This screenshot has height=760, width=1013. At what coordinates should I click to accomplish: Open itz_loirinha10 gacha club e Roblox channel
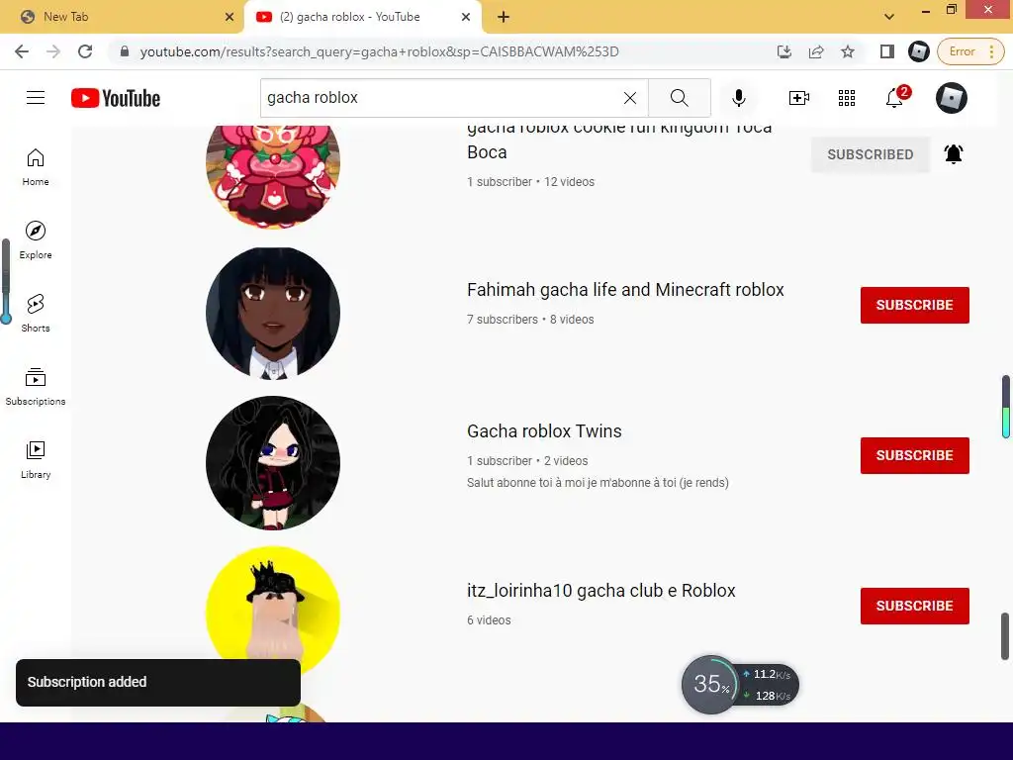tap(601, 591)
